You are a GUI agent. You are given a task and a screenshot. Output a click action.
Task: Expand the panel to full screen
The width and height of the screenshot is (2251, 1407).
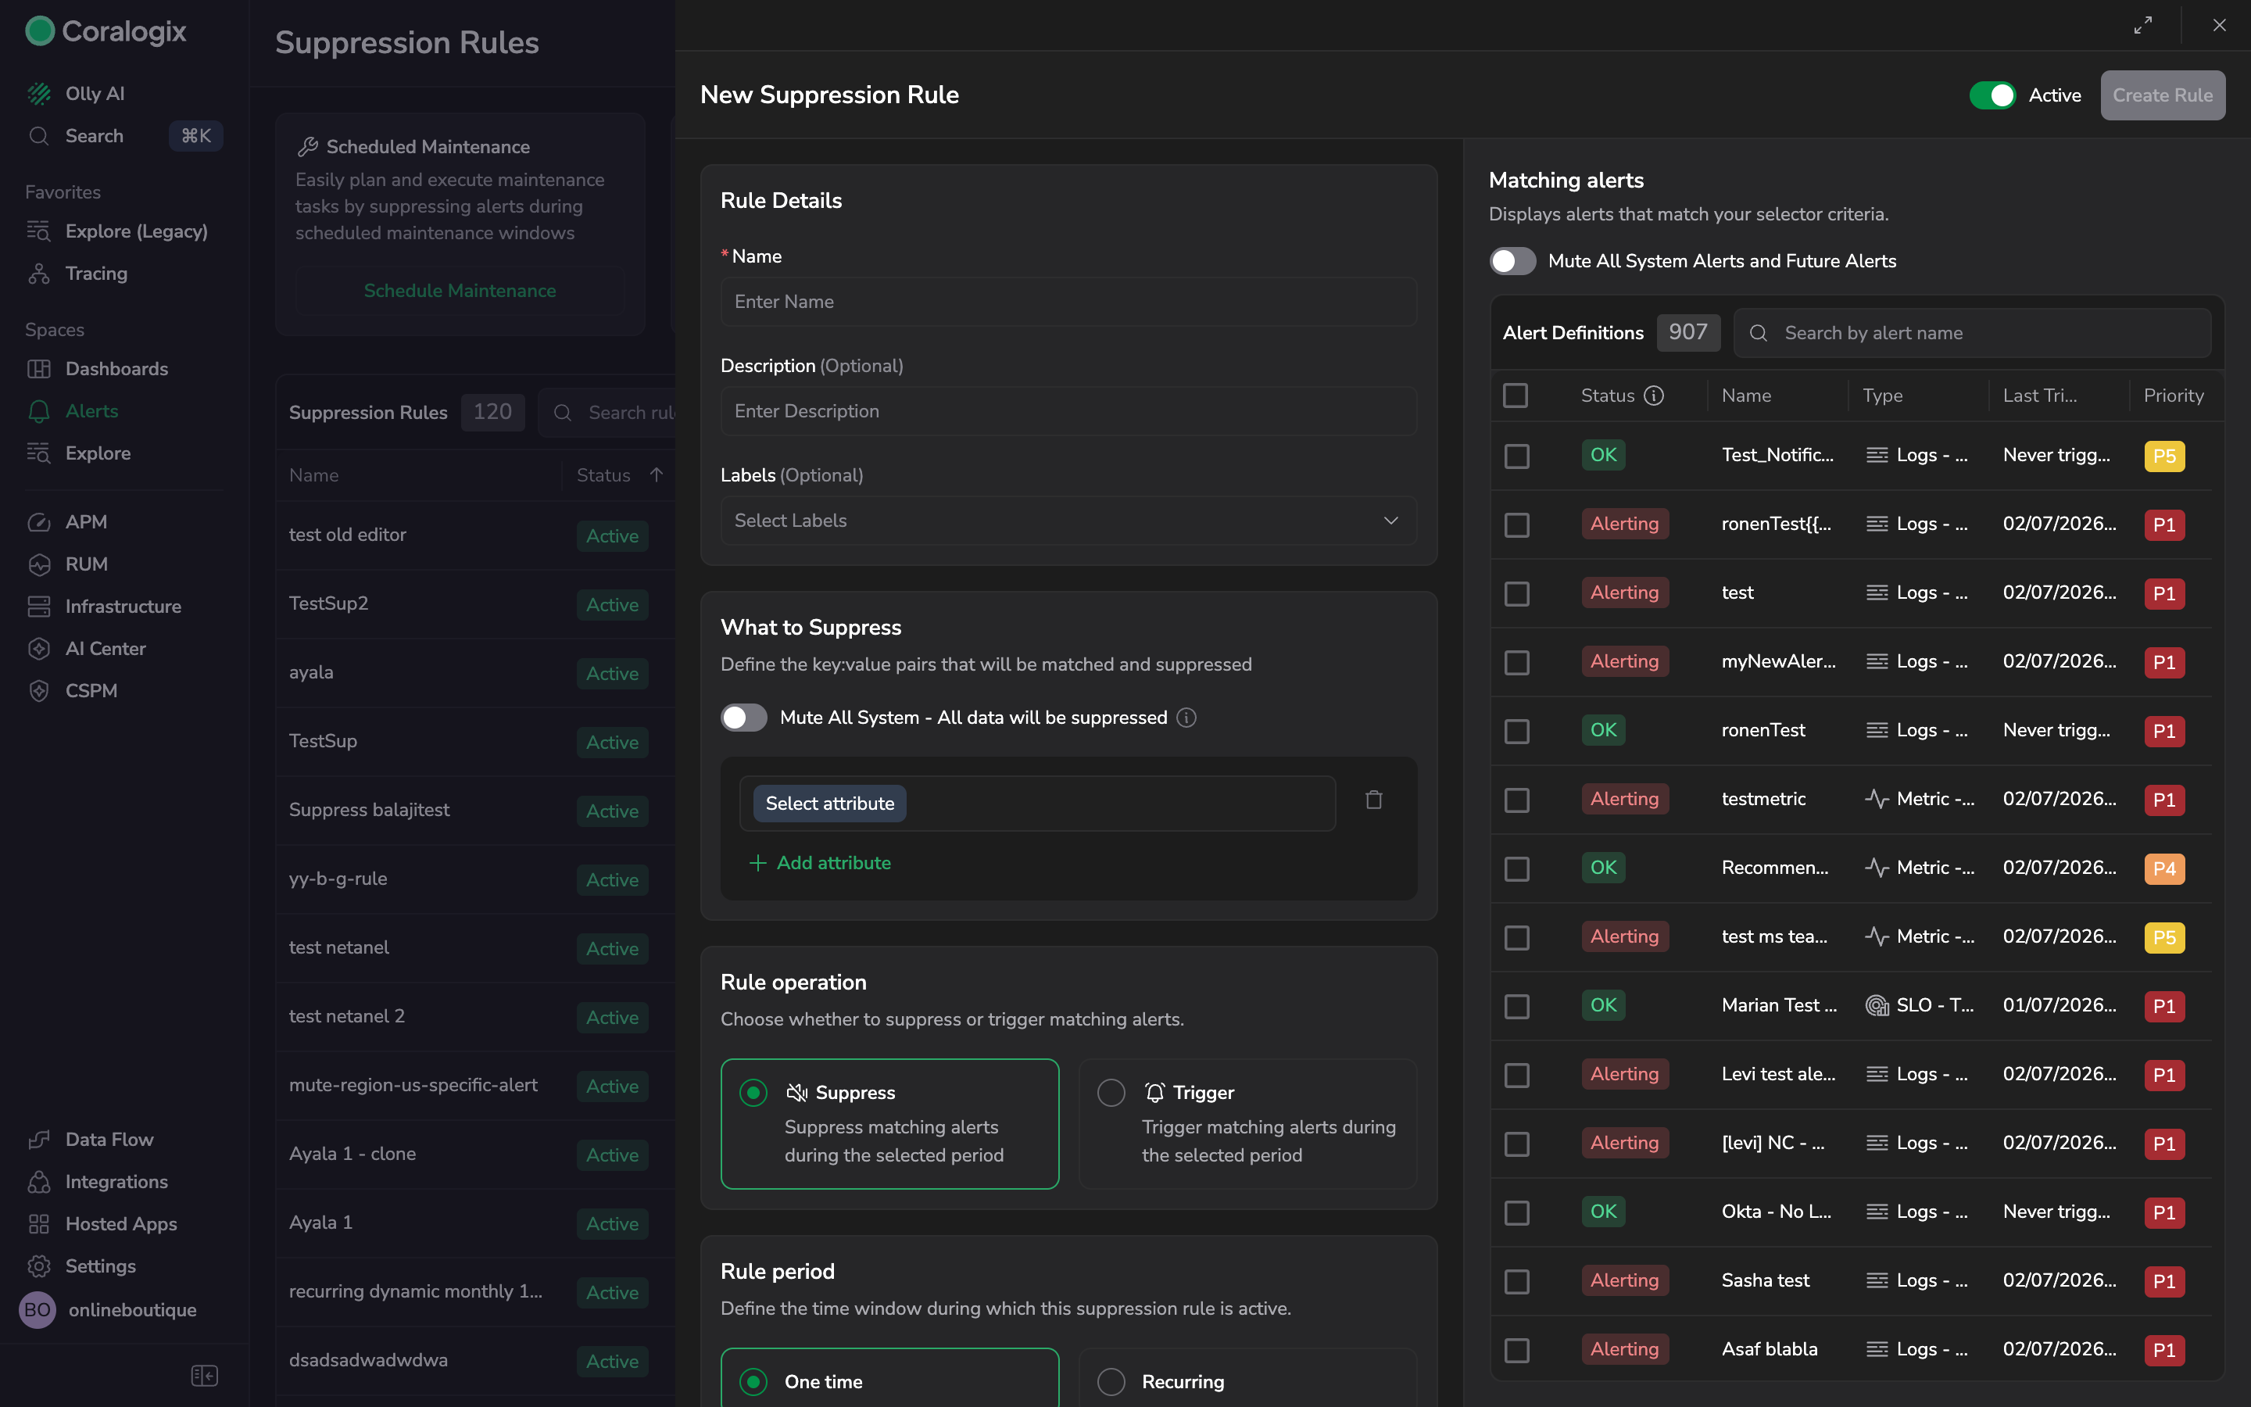coord(2143,25)
